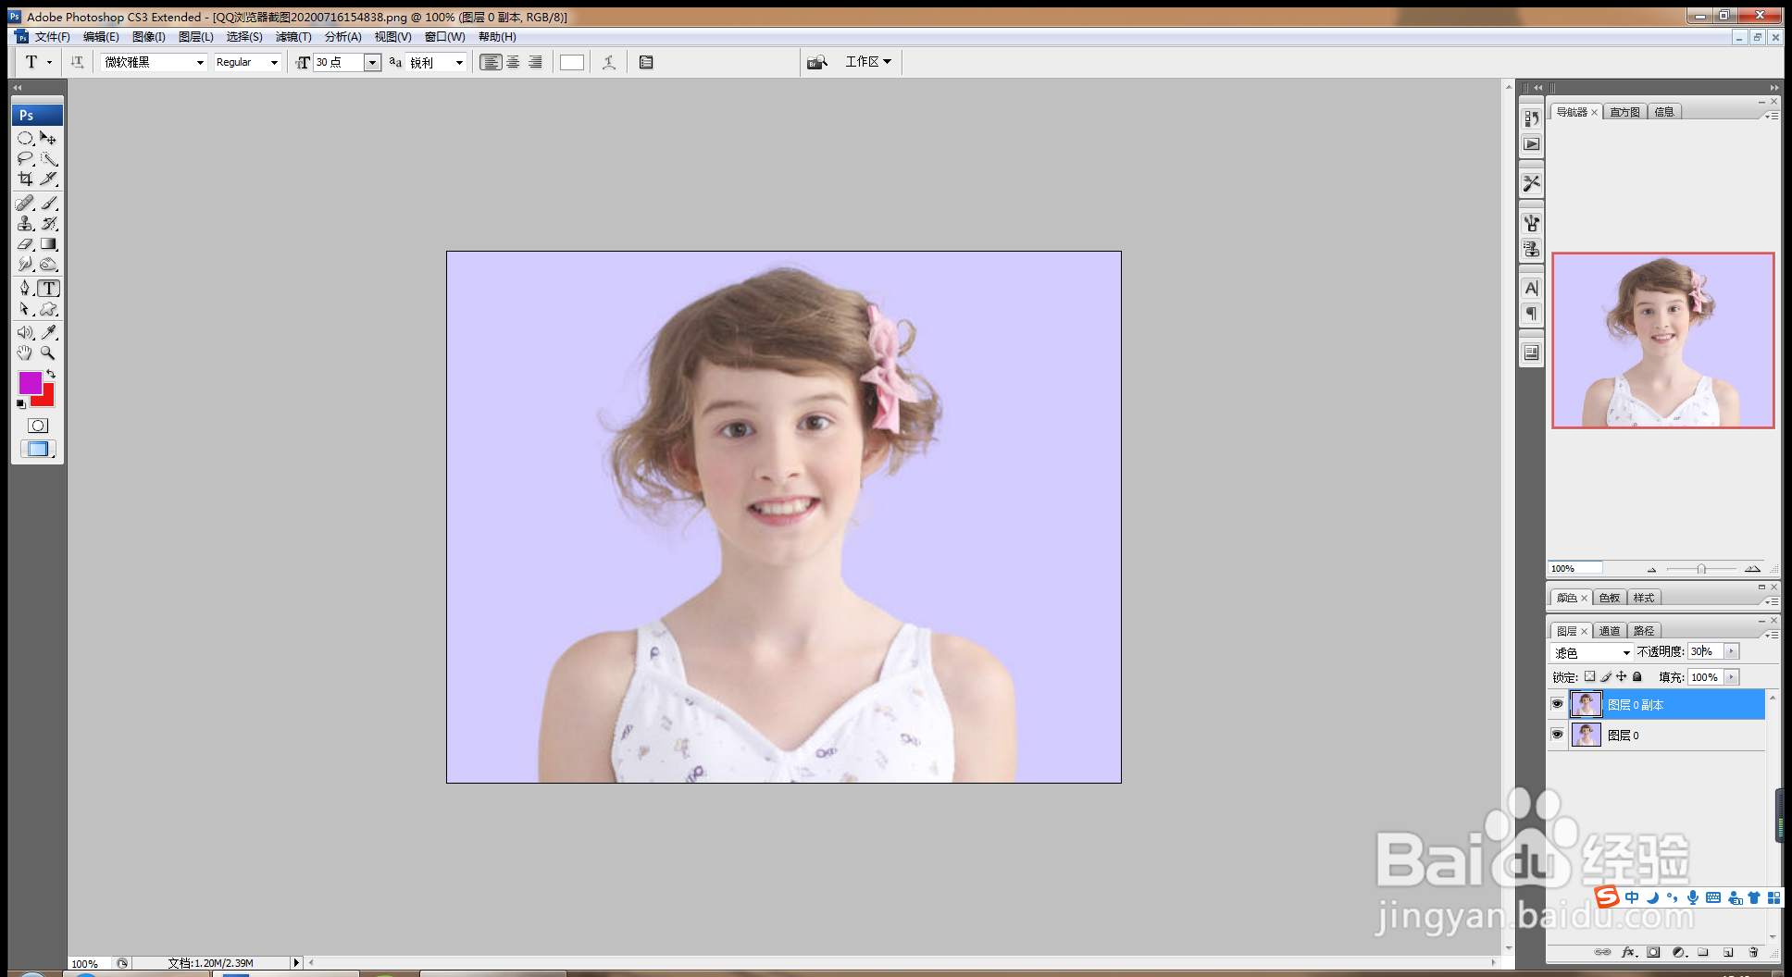Center-align text in options bar
The image size is (1792, 977).
pos(513,62)
